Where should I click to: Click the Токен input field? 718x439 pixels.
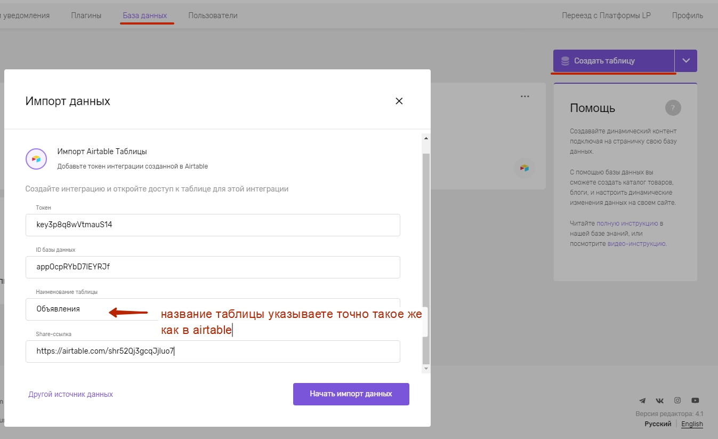[x=213, y=225]
